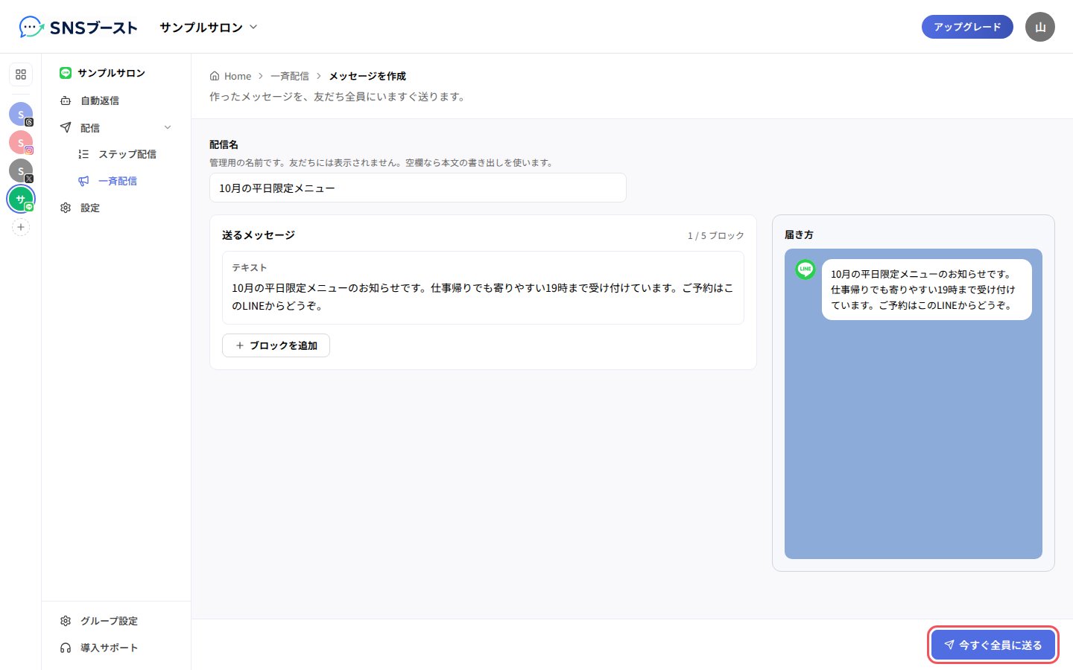Click the 今すぐ全員に送る button
The width and height of the screenshot is (1073, 670).
point(993,645)
